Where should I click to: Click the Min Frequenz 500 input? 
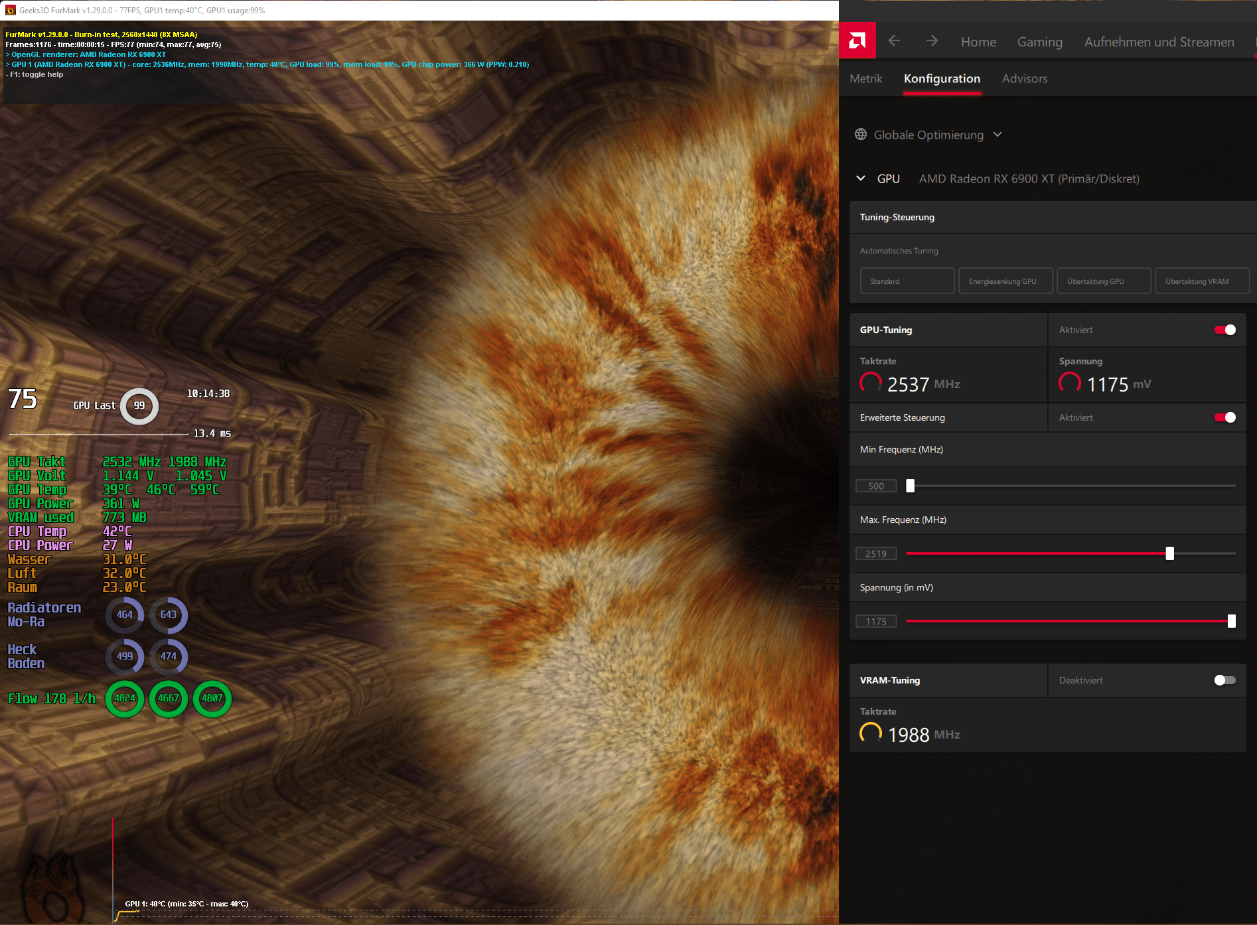(x=876, y=486)
